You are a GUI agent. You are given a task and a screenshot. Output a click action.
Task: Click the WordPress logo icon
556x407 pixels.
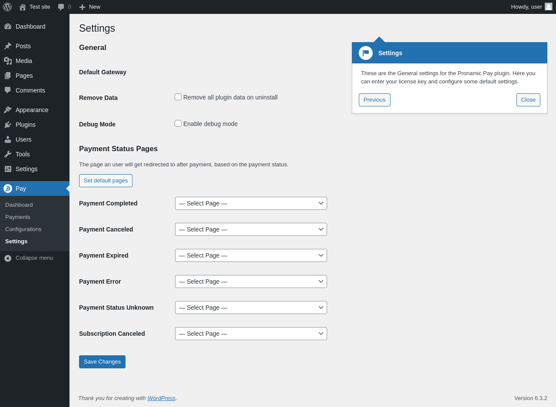pos(7,7)
